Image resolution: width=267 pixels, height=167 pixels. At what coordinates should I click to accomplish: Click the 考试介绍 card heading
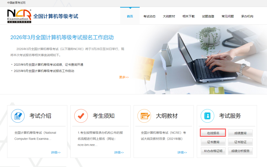tap(40, 116)
